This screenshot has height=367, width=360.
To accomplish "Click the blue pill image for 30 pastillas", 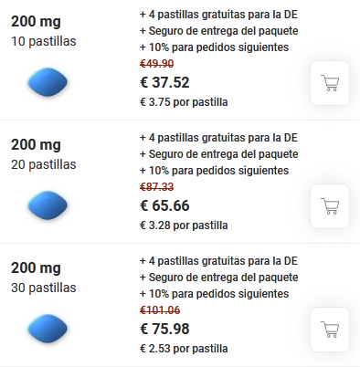I will point(48,329).
